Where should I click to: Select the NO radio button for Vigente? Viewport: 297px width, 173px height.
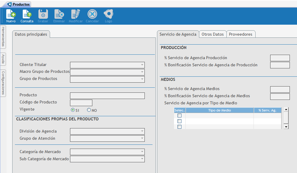pos(89,110)
